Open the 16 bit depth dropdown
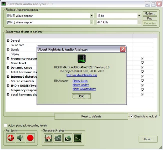 click(139, 16)
